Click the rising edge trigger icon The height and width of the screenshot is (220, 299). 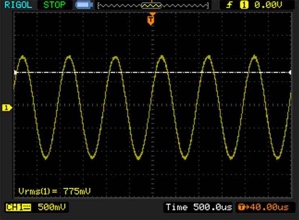[x=230, y=5]
